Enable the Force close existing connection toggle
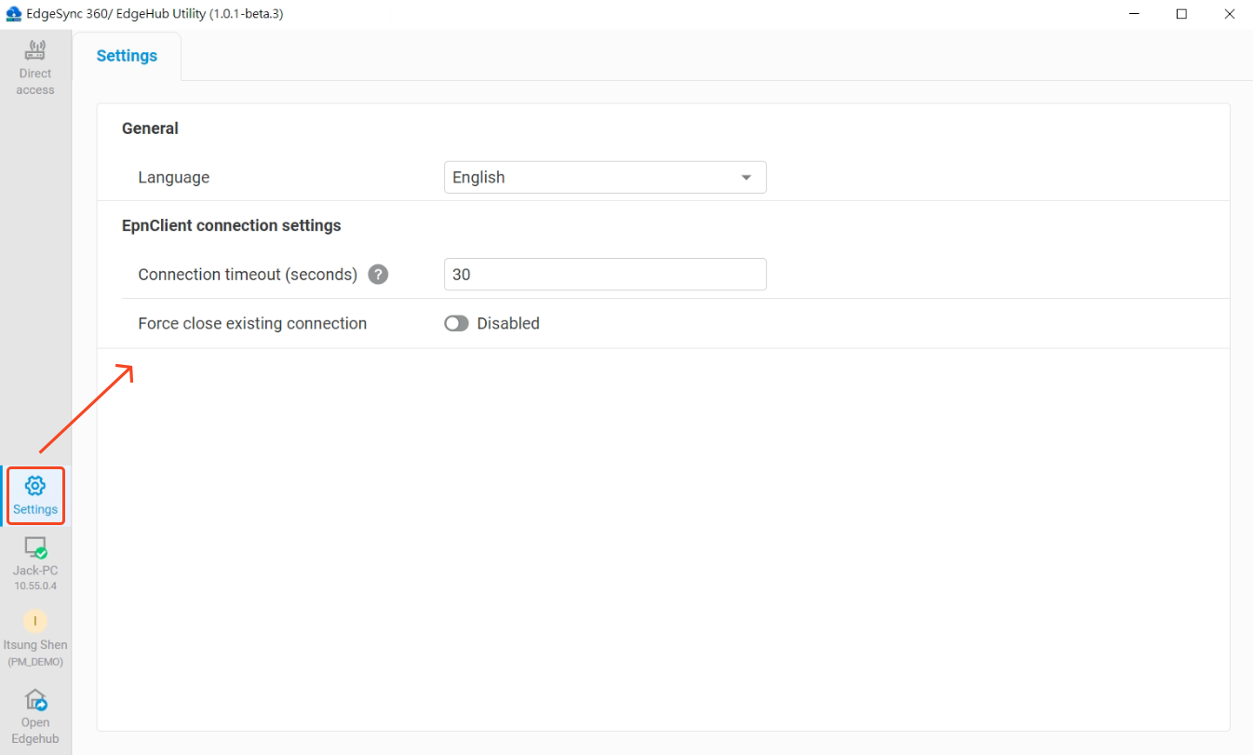1253x755 pixels. pos(456,323)
